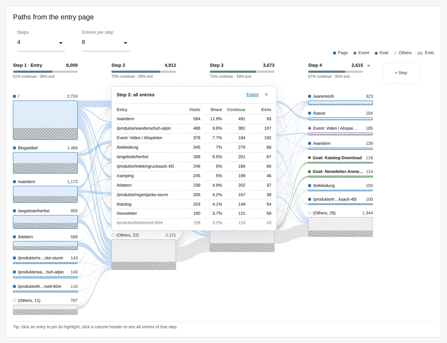This screenshot has height=343, width=447.
Task: Select (Others, 22) block in Step 2
Action: [x=144, y=254]
